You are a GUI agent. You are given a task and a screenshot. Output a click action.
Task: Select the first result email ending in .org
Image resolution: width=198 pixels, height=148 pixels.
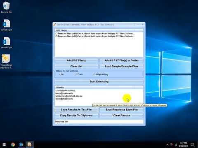[x=65, y=90]
